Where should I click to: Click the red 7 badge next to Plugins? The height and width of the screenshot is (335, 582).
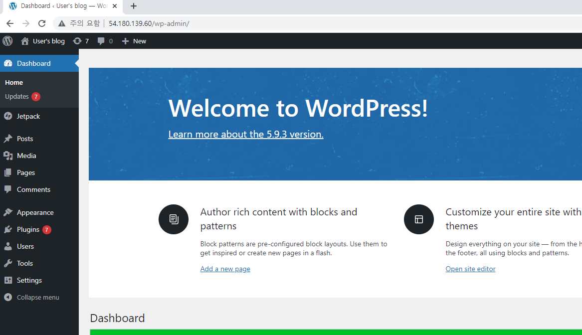[46, 230]
